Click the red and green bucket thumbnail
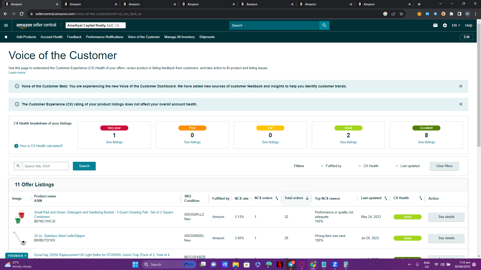This screenshot has height=270, width=481. [x=20, y=217]
